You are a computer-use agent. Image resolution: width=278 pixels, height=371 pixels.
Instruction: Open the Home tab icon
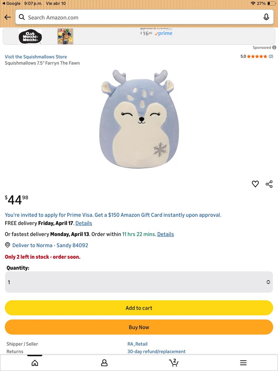click(x=35, y=363)
